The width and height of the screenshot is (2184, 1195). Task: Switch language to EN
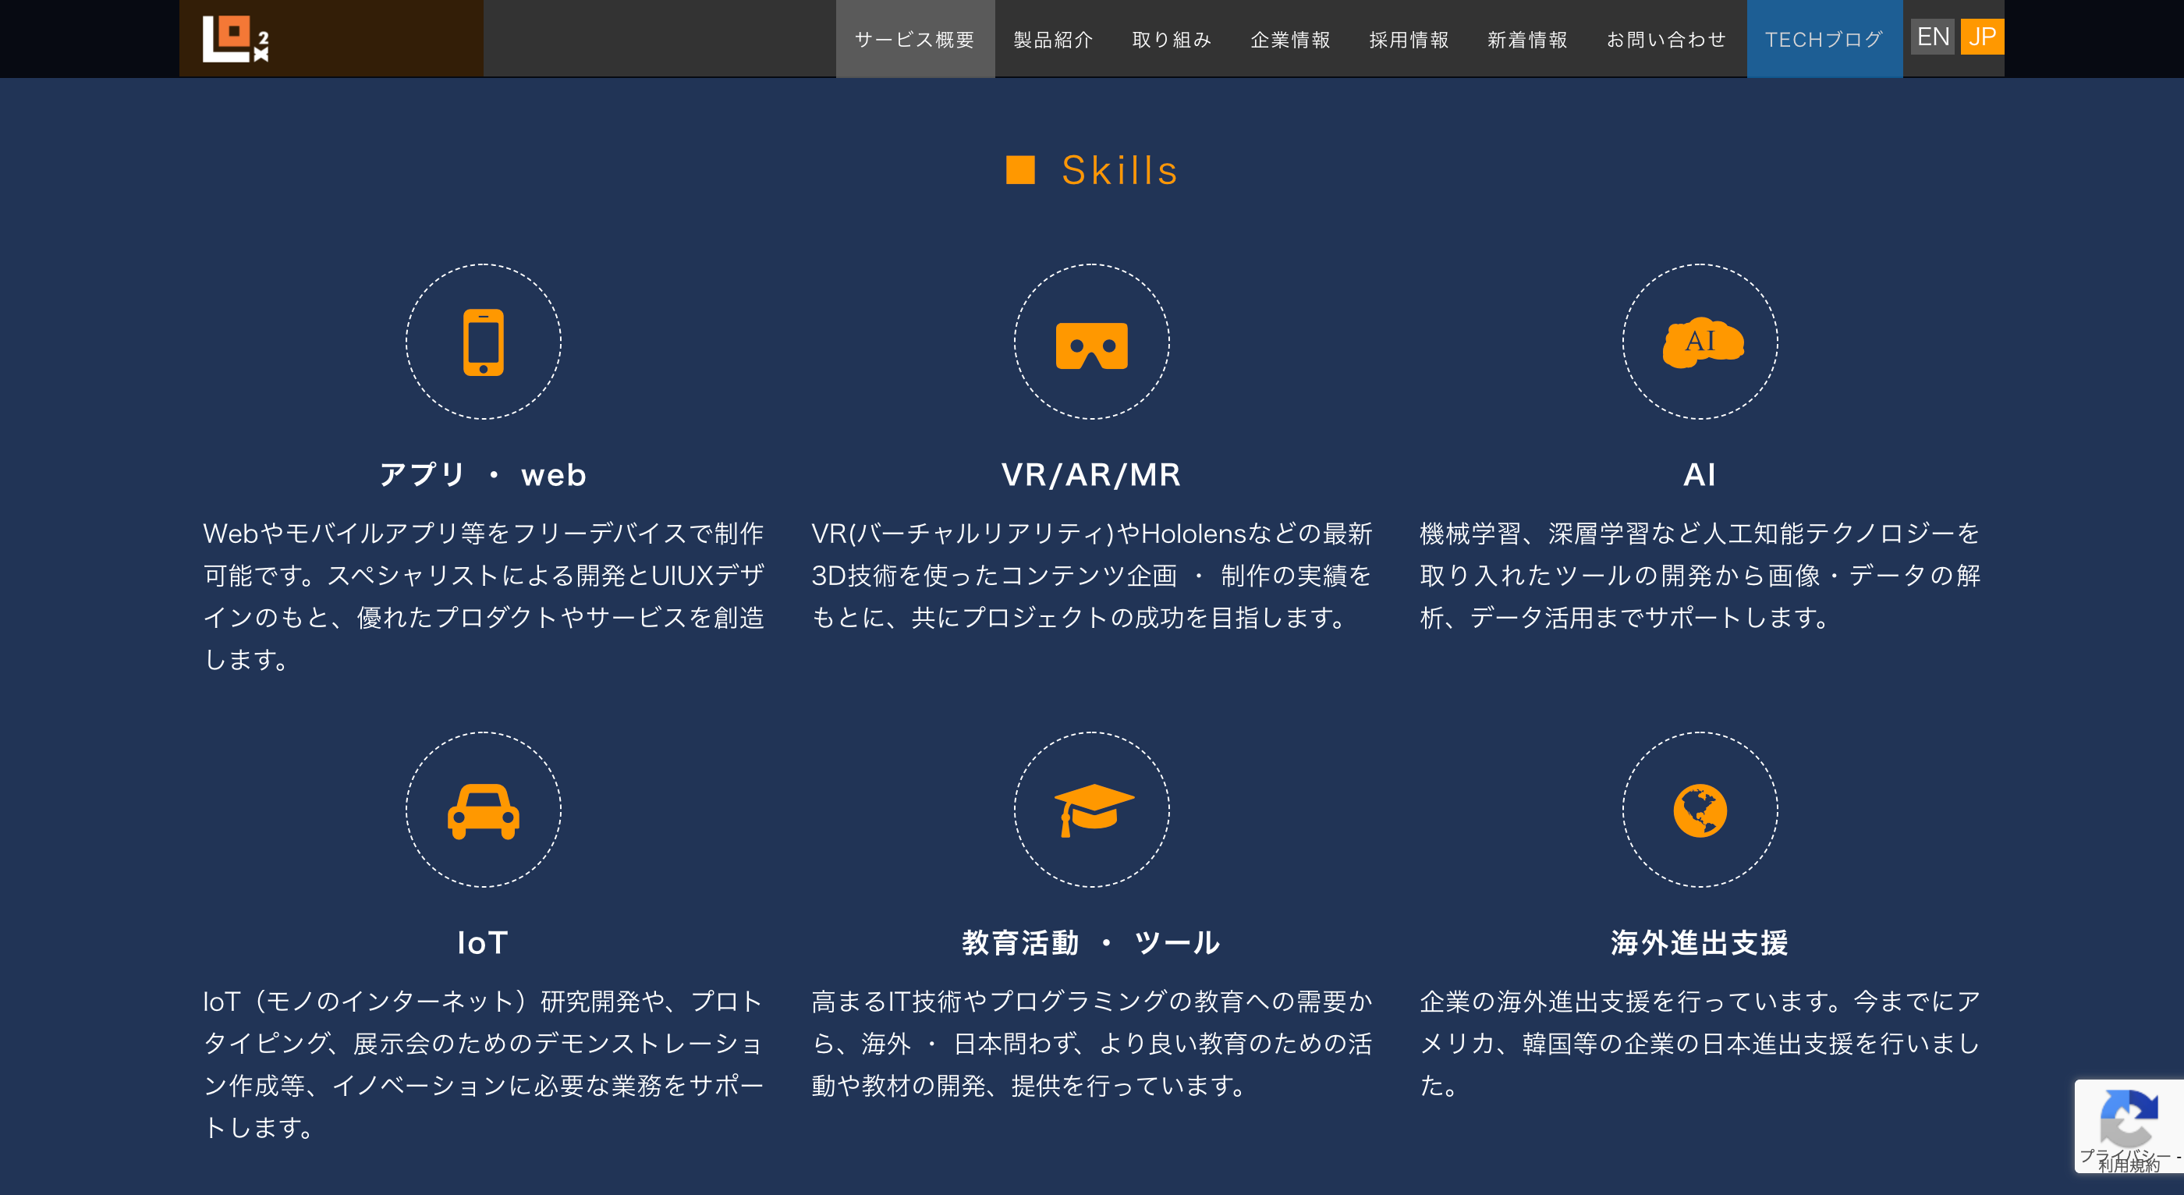[1932, 37]
